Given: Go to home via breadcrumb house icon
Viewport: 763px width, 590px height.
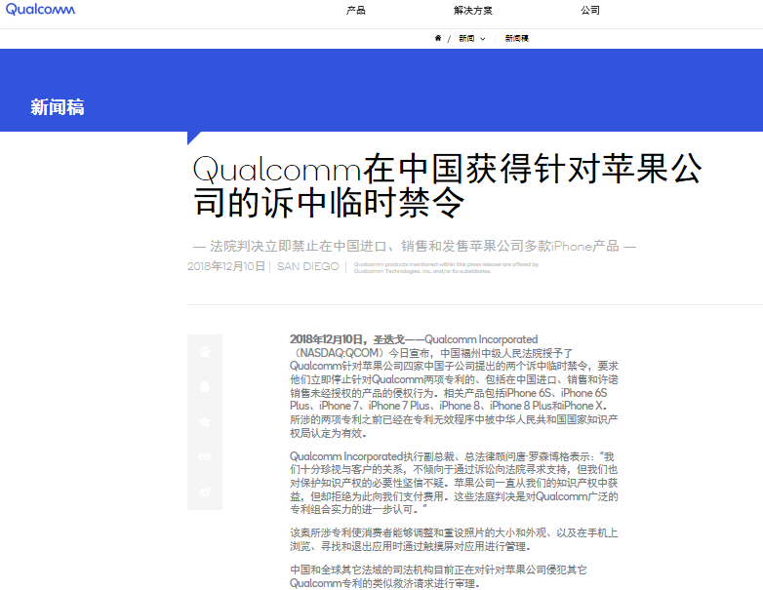Looking at the screenshot, I should click(438, 38).
